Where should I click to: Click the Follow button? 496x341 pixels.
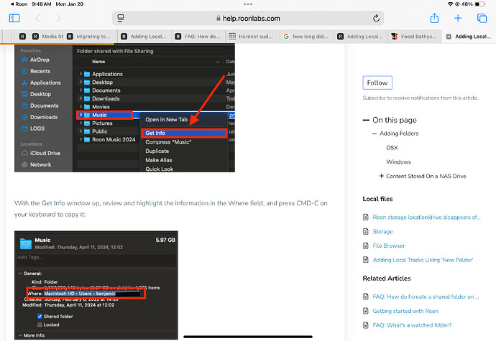coord(377,83)
